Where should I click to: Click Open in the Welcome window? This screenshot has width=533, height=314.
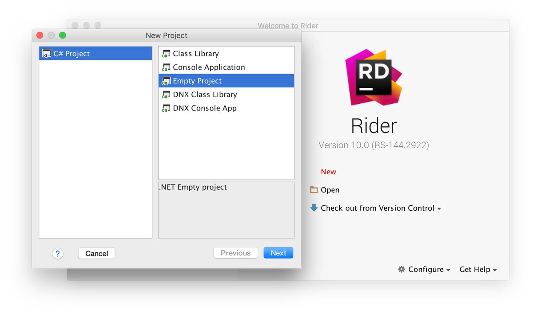pos(330,190)
